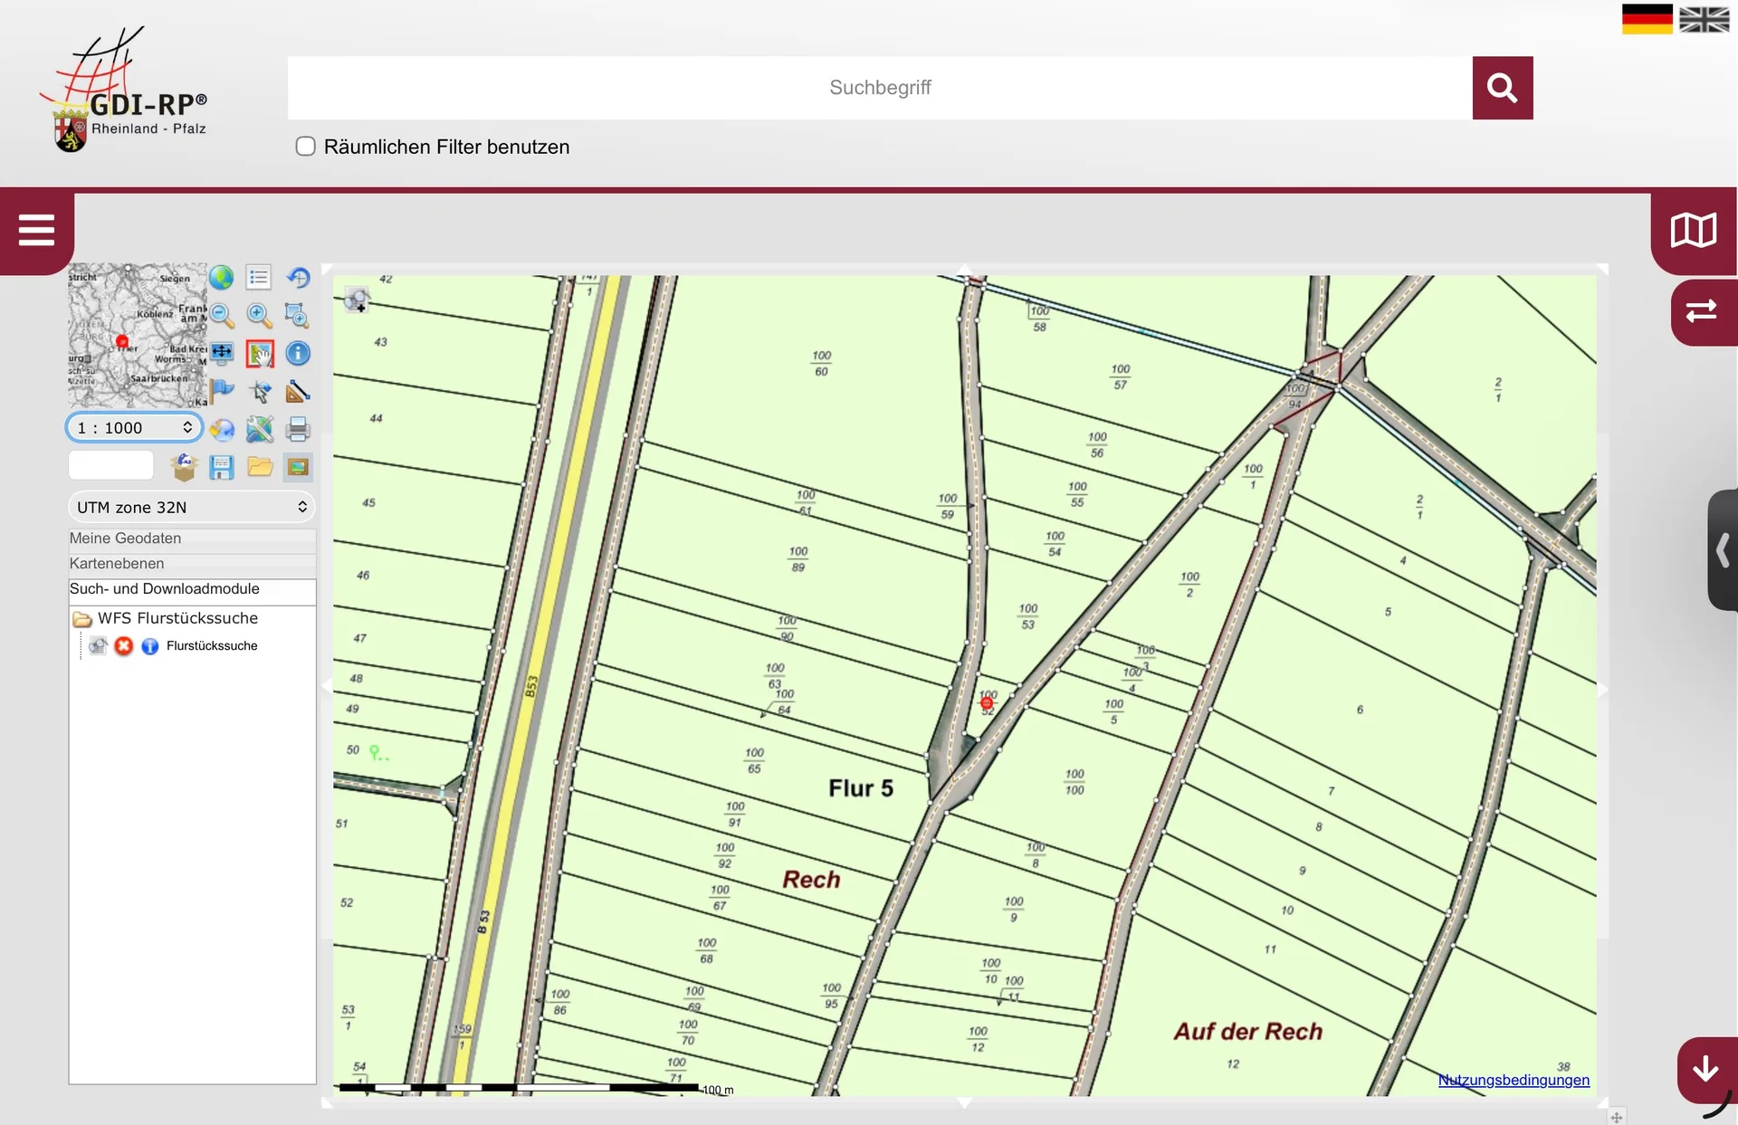Screen dimensions: 1738x1125
Task: Click into the Suchbegriff search field
Action: coord(880,88)
